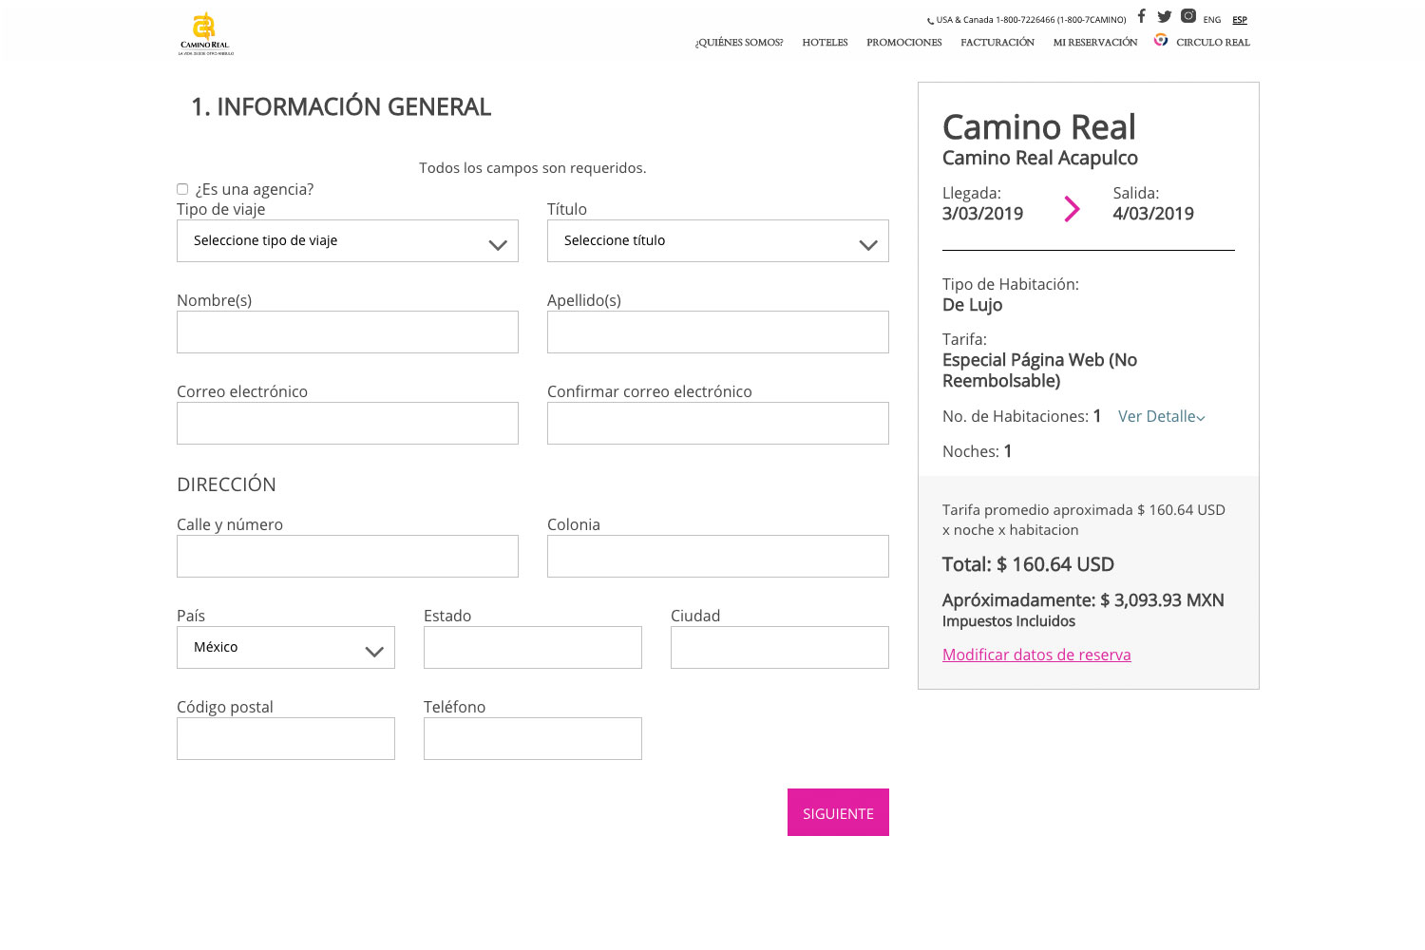Click the Camino Real logo
This screenshot has height=950, width=1425.
(205, 34)
